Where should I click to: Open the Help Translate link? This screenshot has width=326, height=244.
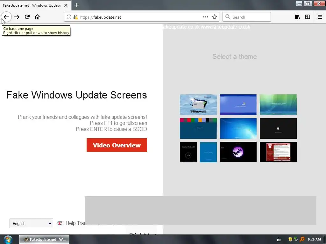75,223
